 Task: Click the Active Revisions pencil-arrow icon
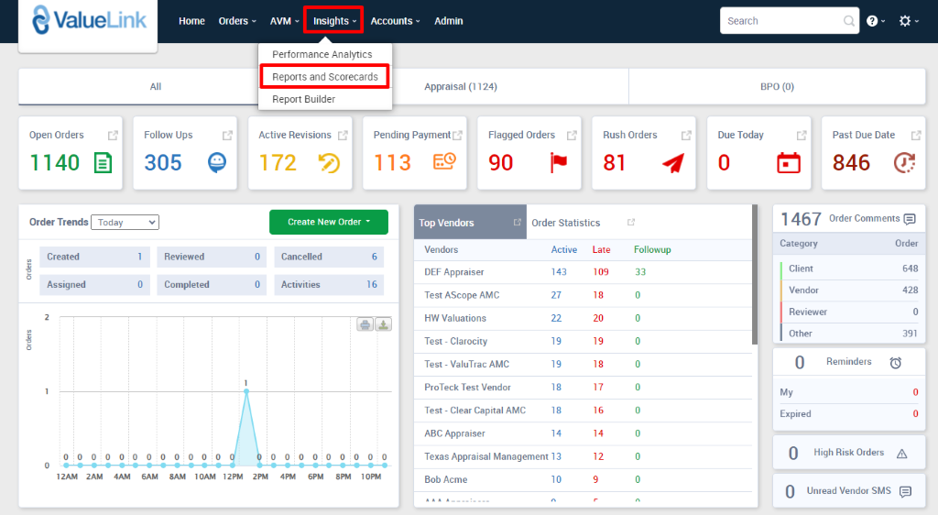pos(329,163)
